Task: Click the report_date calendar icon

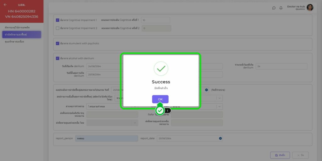Action: (220, 138)
